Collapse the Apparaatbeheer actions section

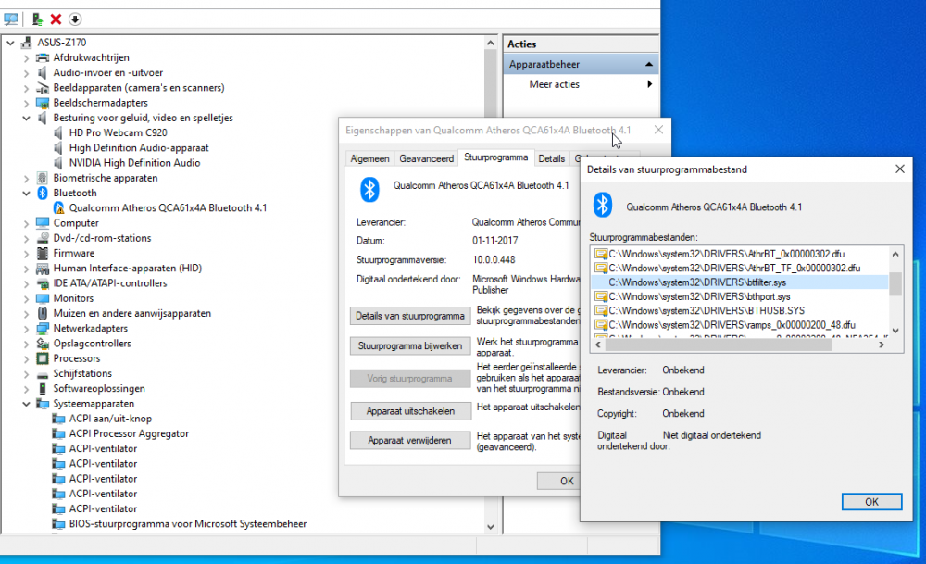pos(650,65)
